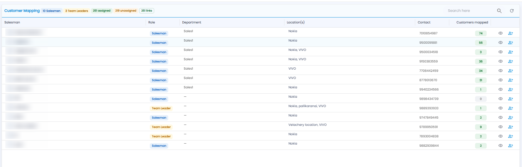Assign customers icon for contact 9789950591

tap(510, 127)
